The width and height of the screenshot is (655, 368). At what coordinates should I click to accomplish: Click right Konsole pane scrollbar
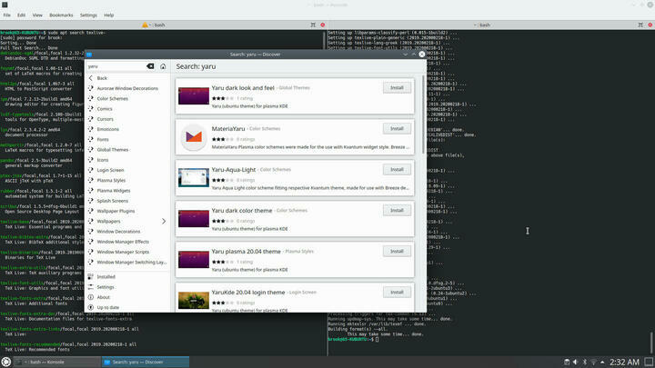click(652, 343)
